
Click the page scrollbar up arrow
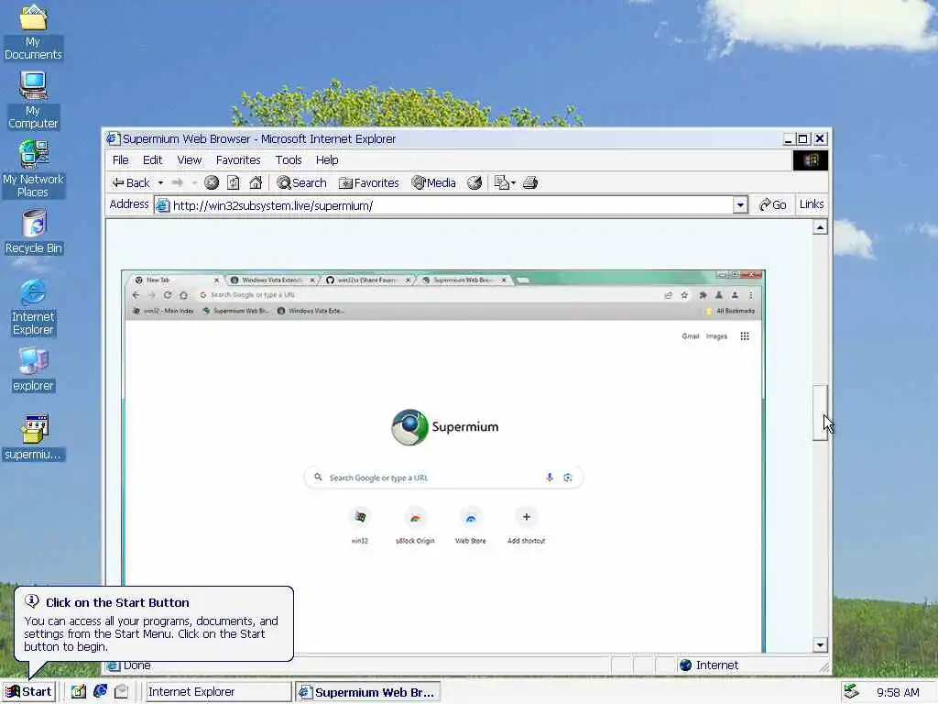820,227
